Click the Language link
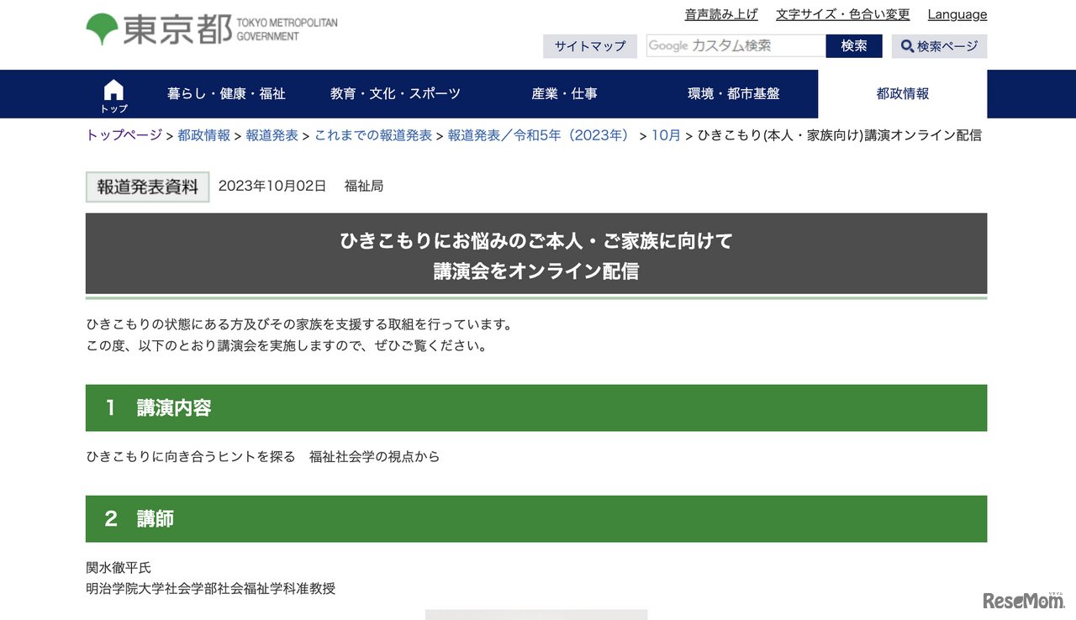 coord(957,13)
